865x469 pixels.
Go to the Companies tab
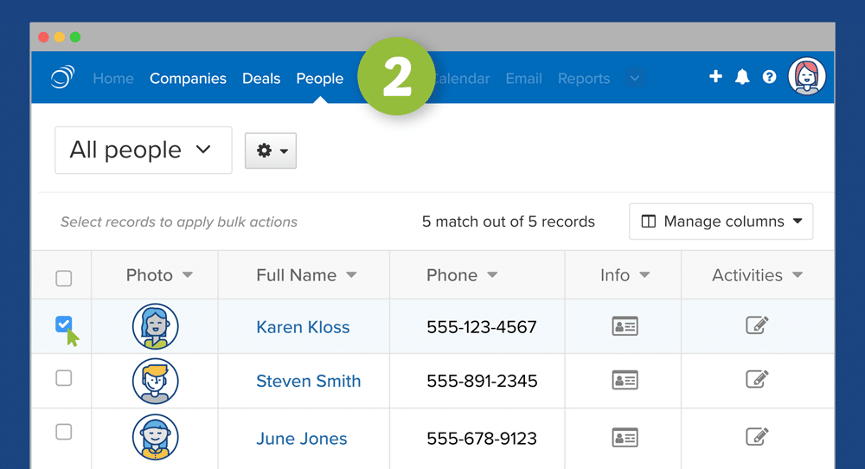click(188, 79)
